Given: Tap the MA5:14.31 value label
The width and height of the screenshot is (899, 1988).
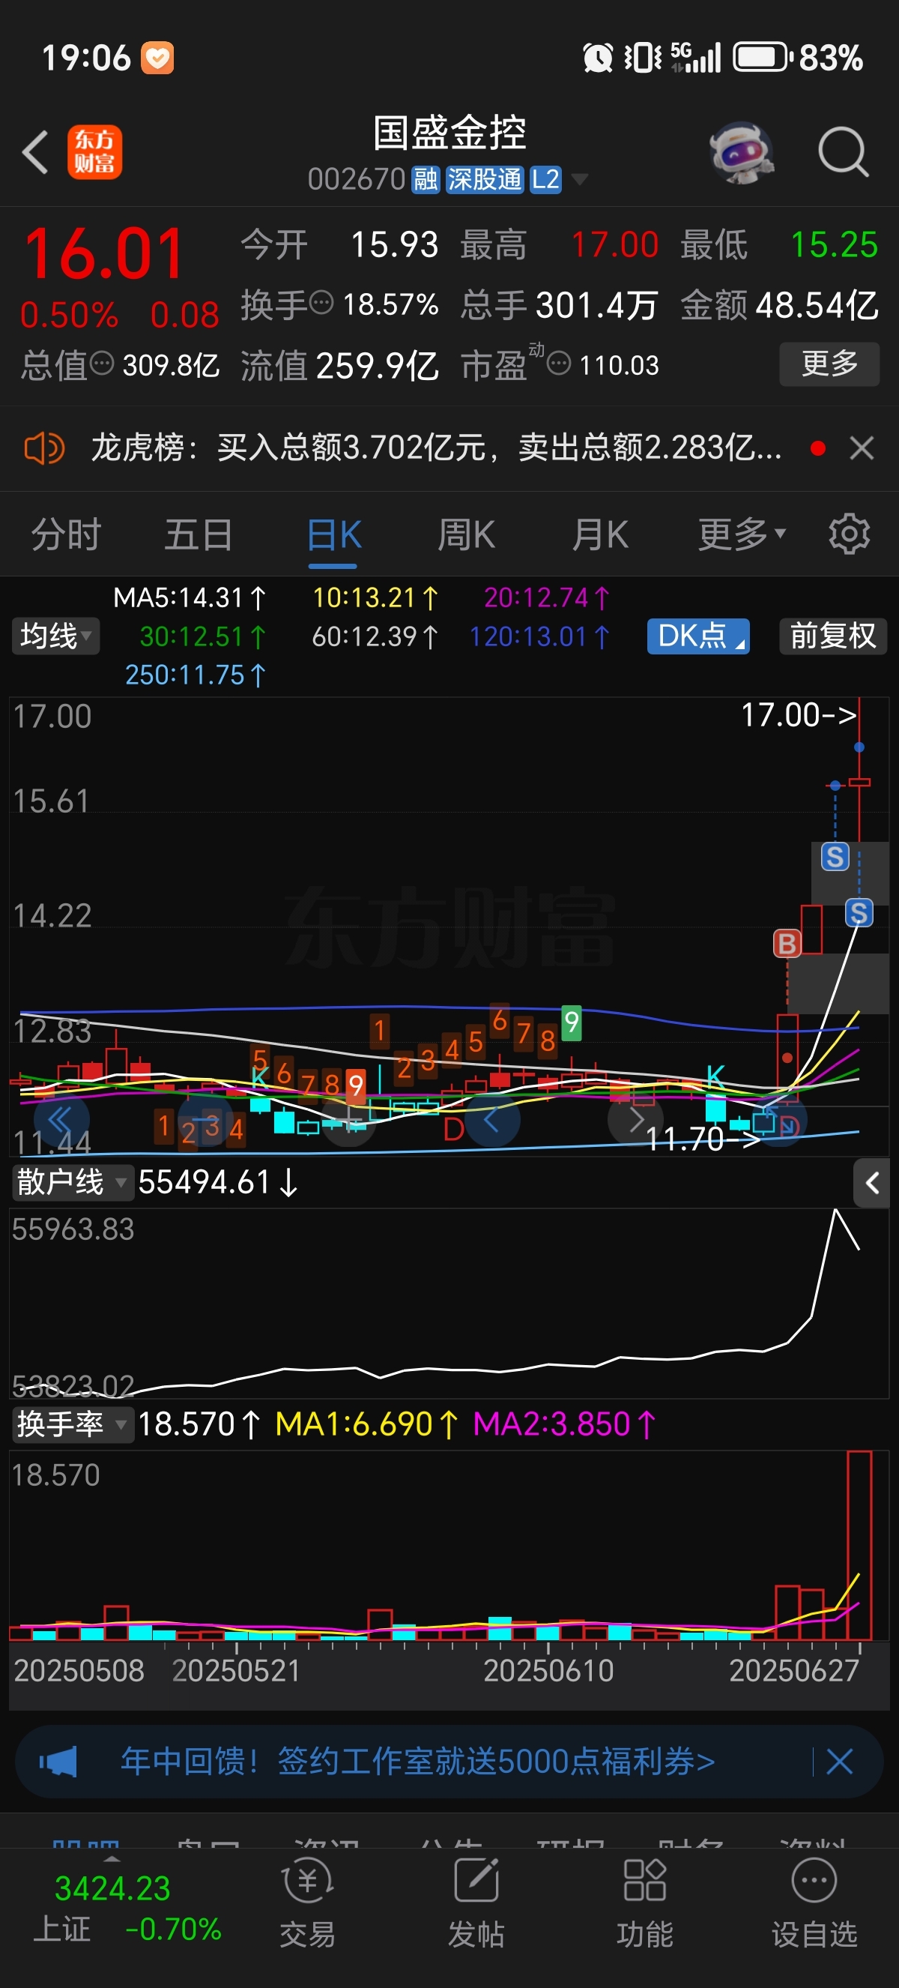Looking at the screenshot, I should click(190, 598).
